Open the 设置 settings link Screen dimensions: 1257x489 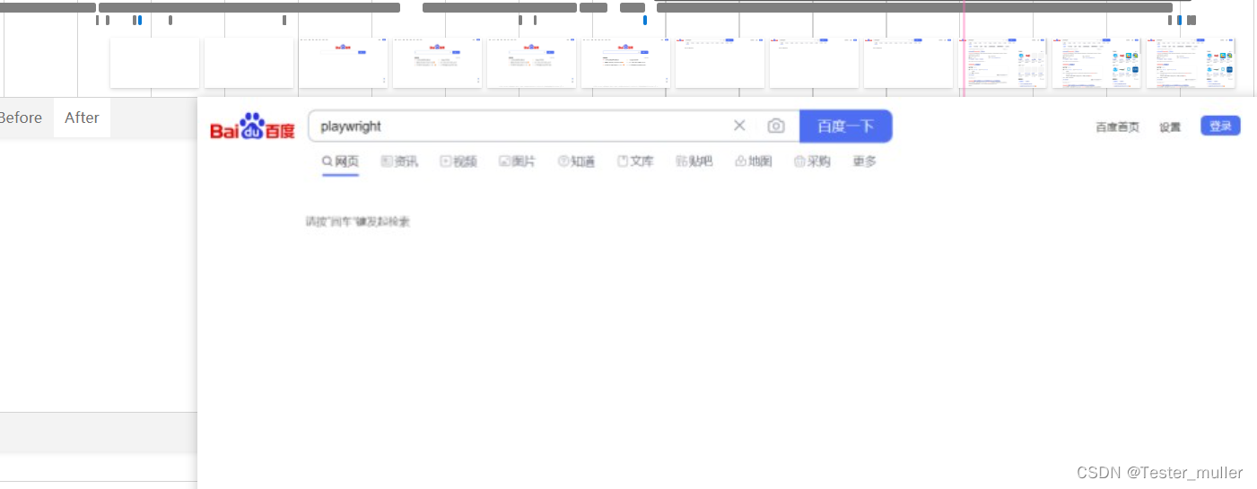(1170, 127)
